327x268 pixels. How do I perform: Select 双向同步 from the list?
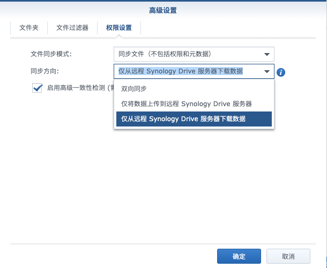point(134,88)
